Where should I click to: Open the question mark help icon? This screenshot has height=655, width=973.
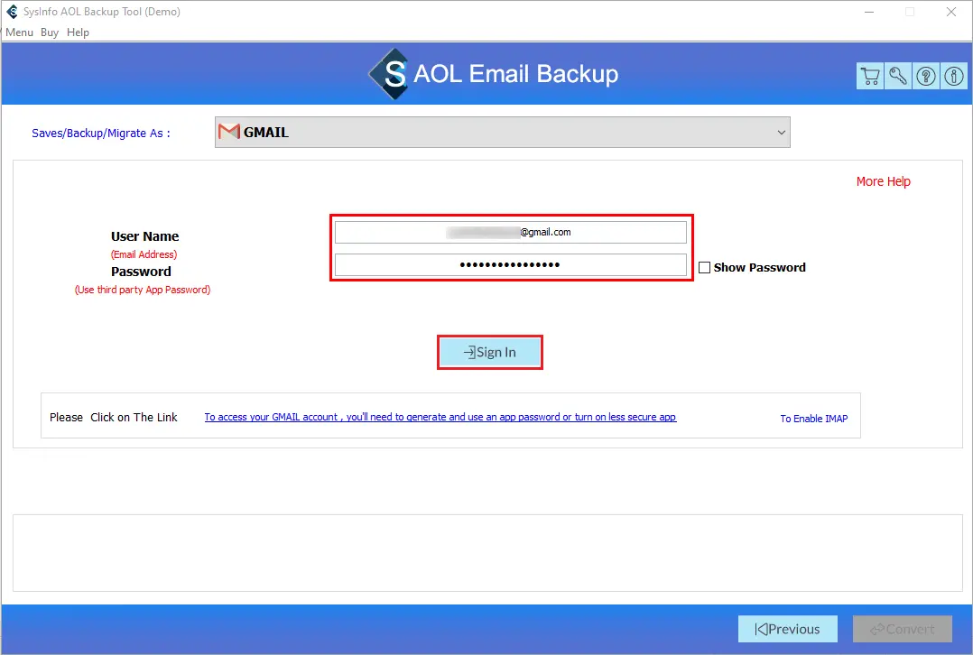click(926, 77)
